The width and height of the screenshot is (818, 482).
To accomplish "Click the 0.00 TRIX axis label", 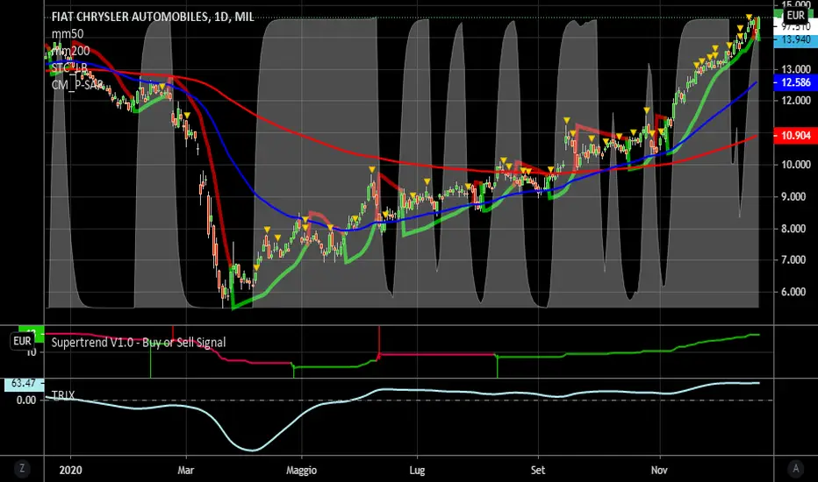I will tap(26, 400).
